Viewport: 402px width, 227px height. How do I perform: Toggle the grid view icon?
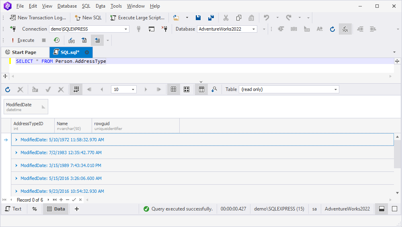(174, 89)
